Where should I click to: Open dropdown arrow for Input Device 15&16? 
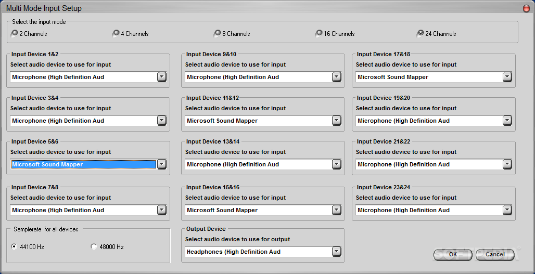(337, 210)
